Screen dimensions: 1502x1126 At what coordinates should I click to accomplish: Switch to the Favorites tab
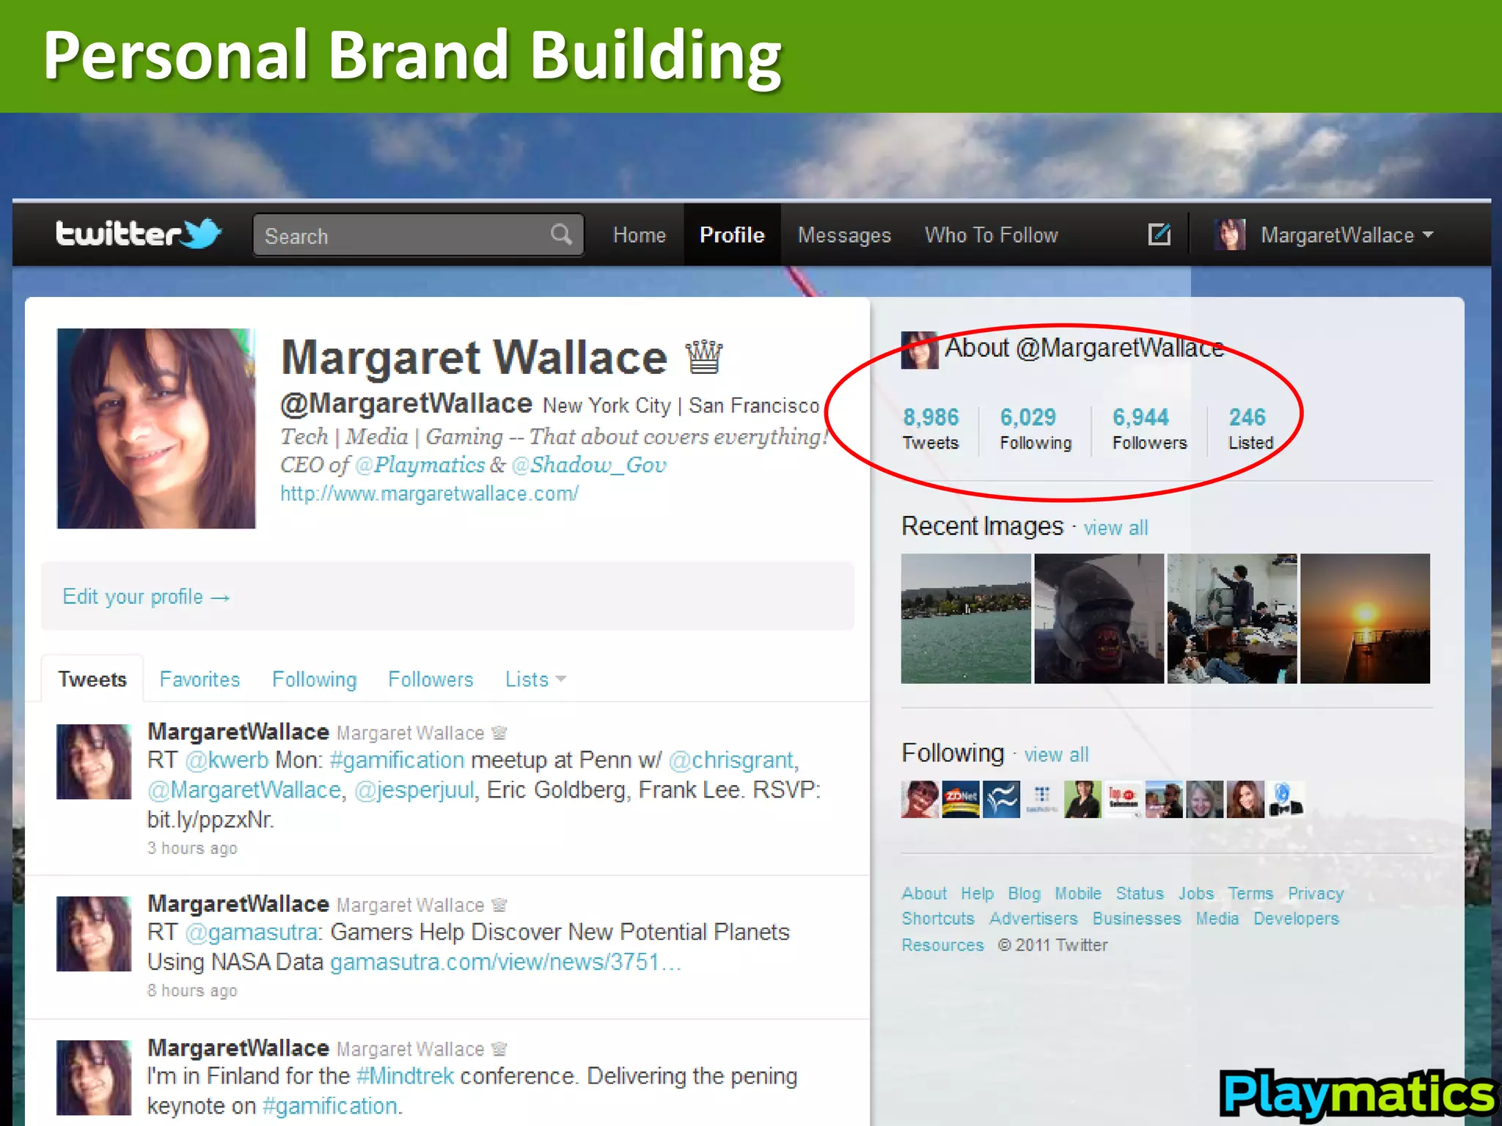[199, 680]
